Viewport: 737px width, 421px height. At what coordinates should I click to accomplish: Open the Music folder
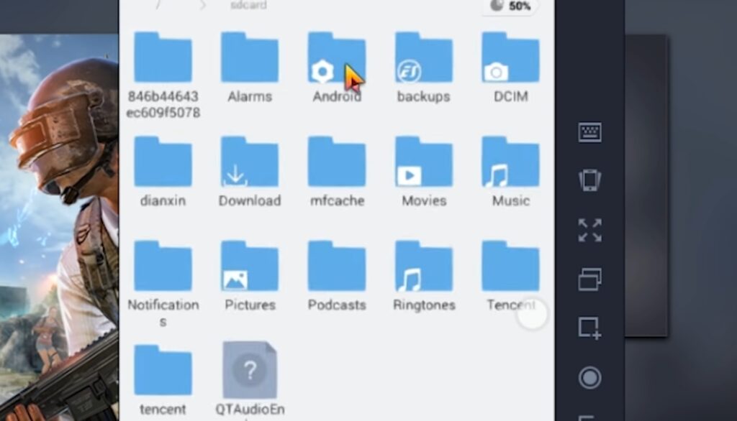pos(510,164)
